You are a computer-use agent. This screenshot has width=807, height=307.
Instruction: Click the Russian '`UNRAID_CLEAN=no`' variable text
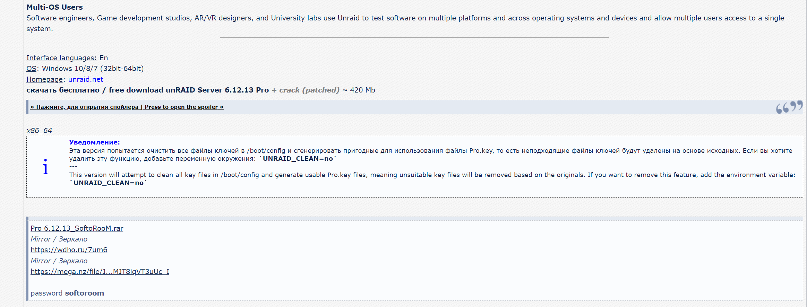[298, 159]
